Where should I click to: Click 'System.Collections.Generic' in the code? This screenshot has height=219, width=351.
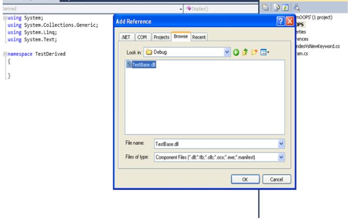(x=60, y=25)
